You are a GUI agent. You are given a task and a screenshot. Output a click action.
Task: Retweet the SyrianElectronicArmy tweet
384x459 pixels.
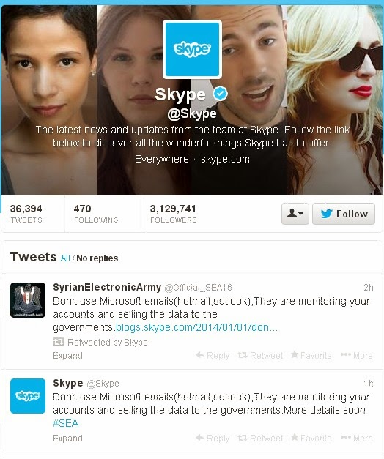pos(260,355)
